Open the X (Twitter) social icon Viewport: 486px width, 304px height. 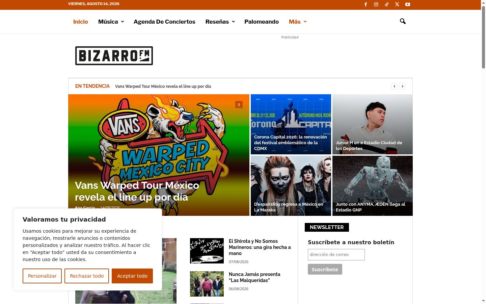(397, 4)
